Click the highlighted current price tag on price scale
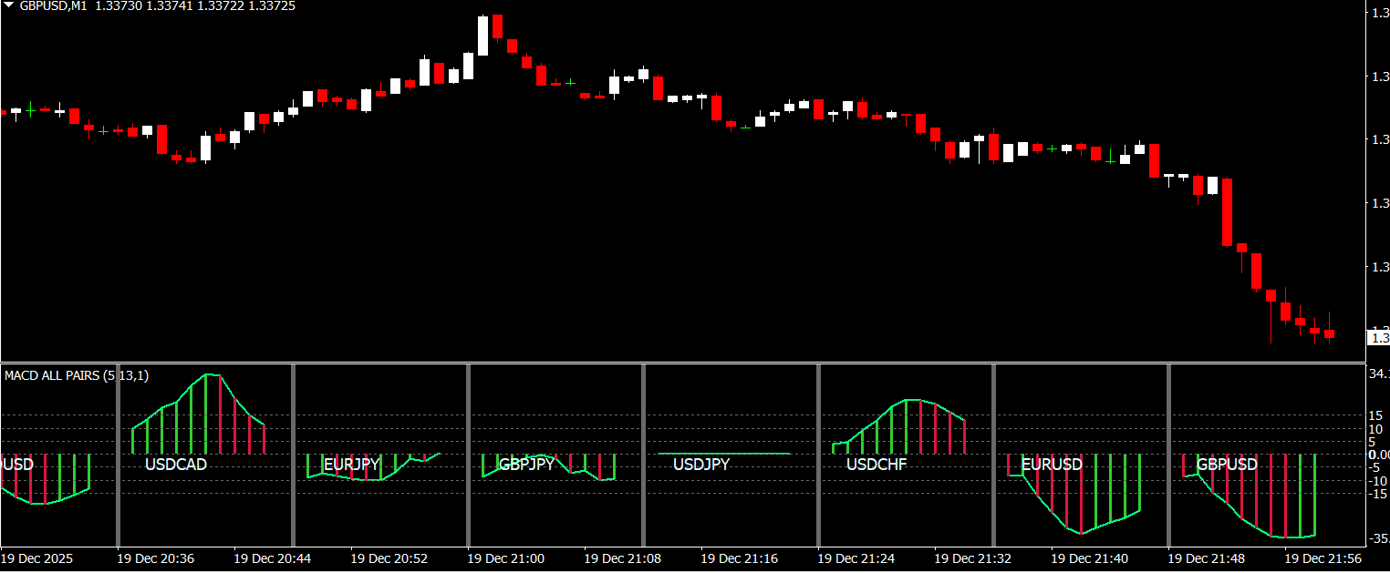 tap(1378, 338)
